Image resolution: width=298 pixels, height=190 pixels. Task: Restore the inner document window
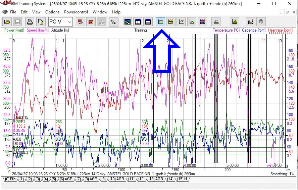tap(287, 12)
